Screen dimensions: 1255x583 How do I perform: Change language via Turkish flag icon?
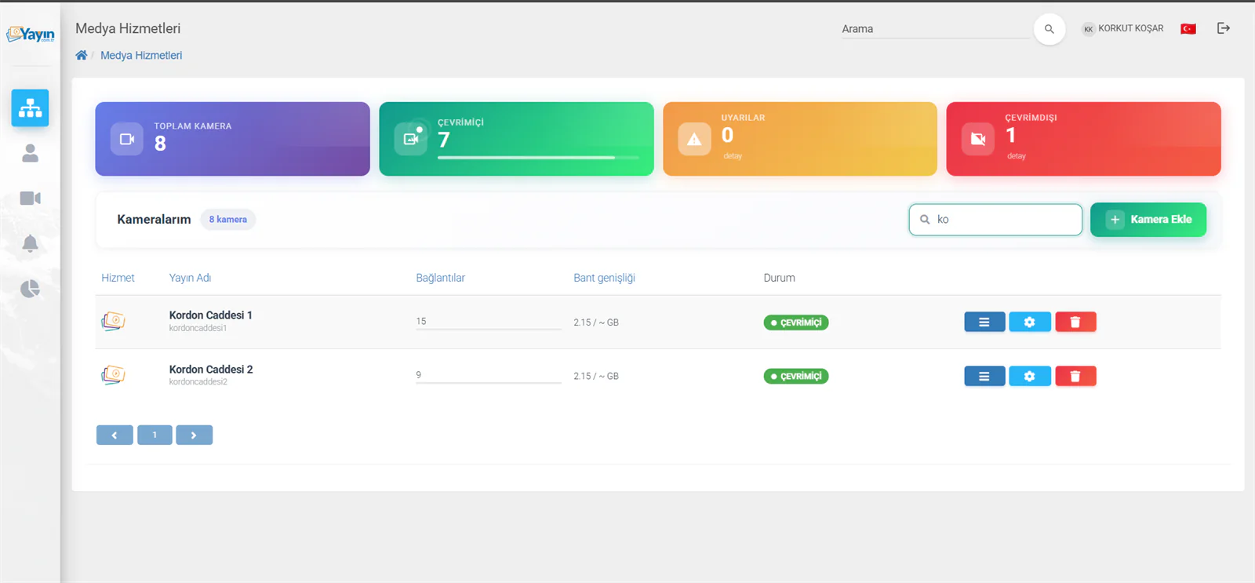point(1188,29)
